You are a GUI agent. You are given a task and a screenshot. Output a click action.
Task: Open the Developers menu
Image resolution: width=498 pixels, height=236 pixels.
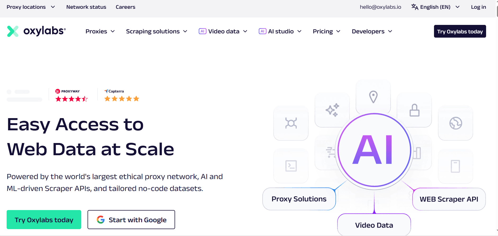tap(372, 31)
